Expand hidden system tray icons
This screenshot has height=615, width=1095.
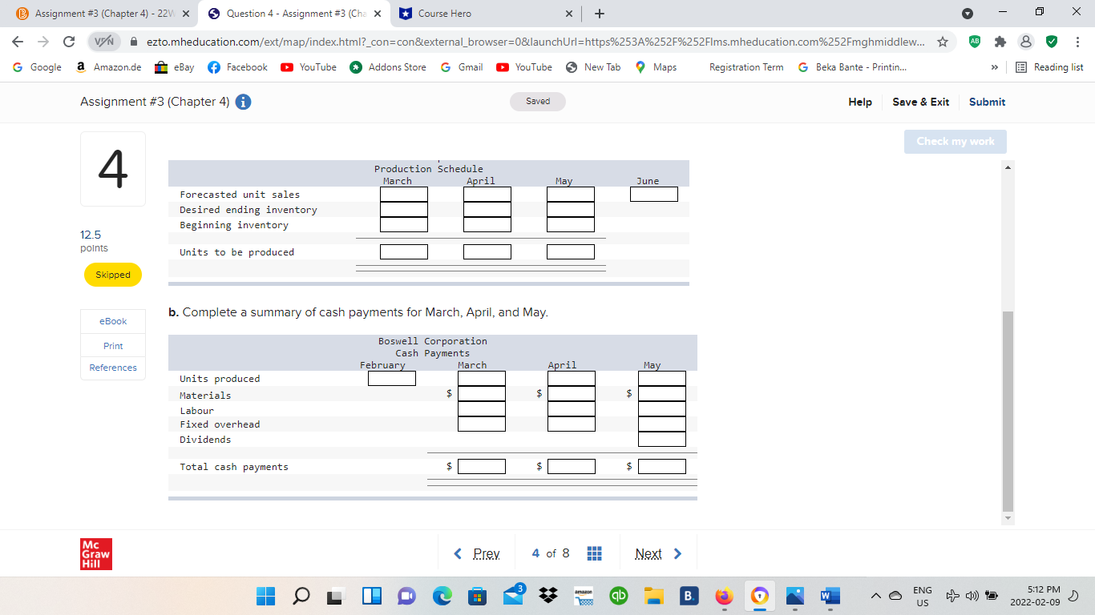coord(876,596)
